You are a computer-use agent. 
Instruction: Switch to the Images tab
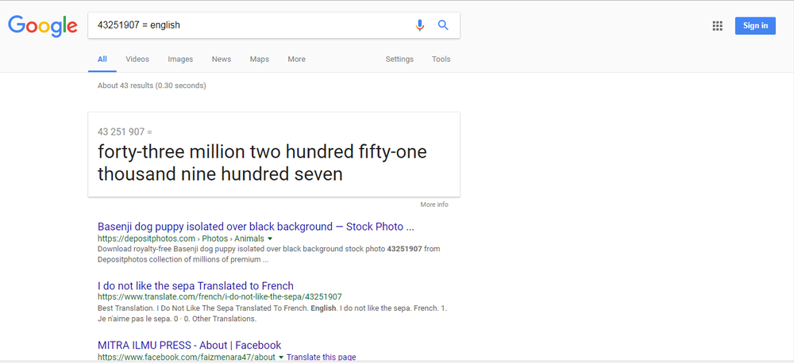pos(180,59)
